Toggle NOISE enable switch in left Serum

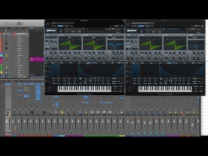pyautogui.click(x=46, y=47)
